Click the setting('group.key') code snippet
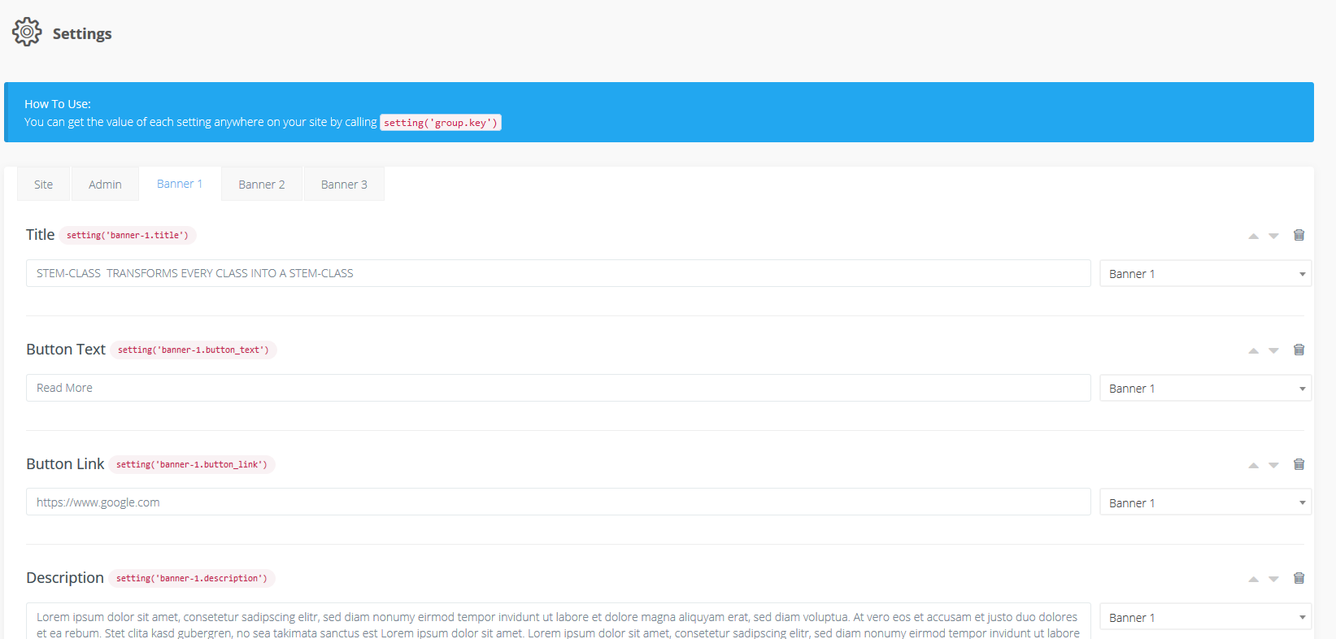The image size is (1336, 639). 440,123
